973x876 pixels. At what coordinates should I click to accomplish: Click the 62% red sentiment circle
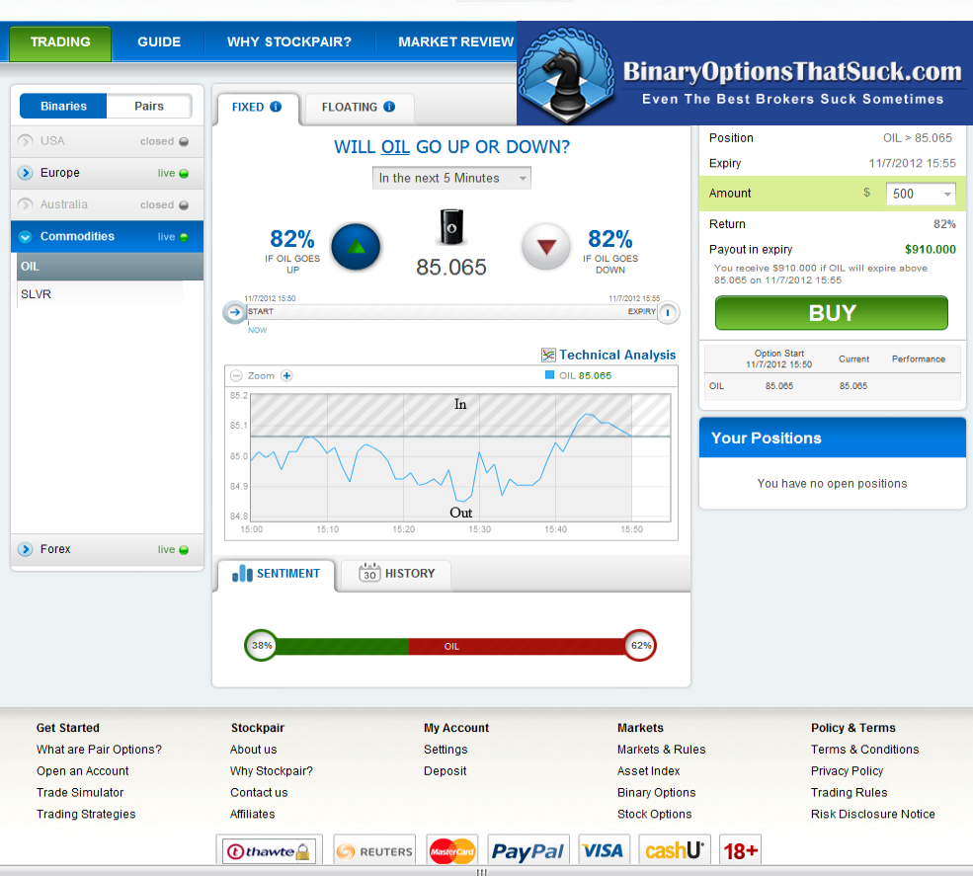tap(640, 645)
